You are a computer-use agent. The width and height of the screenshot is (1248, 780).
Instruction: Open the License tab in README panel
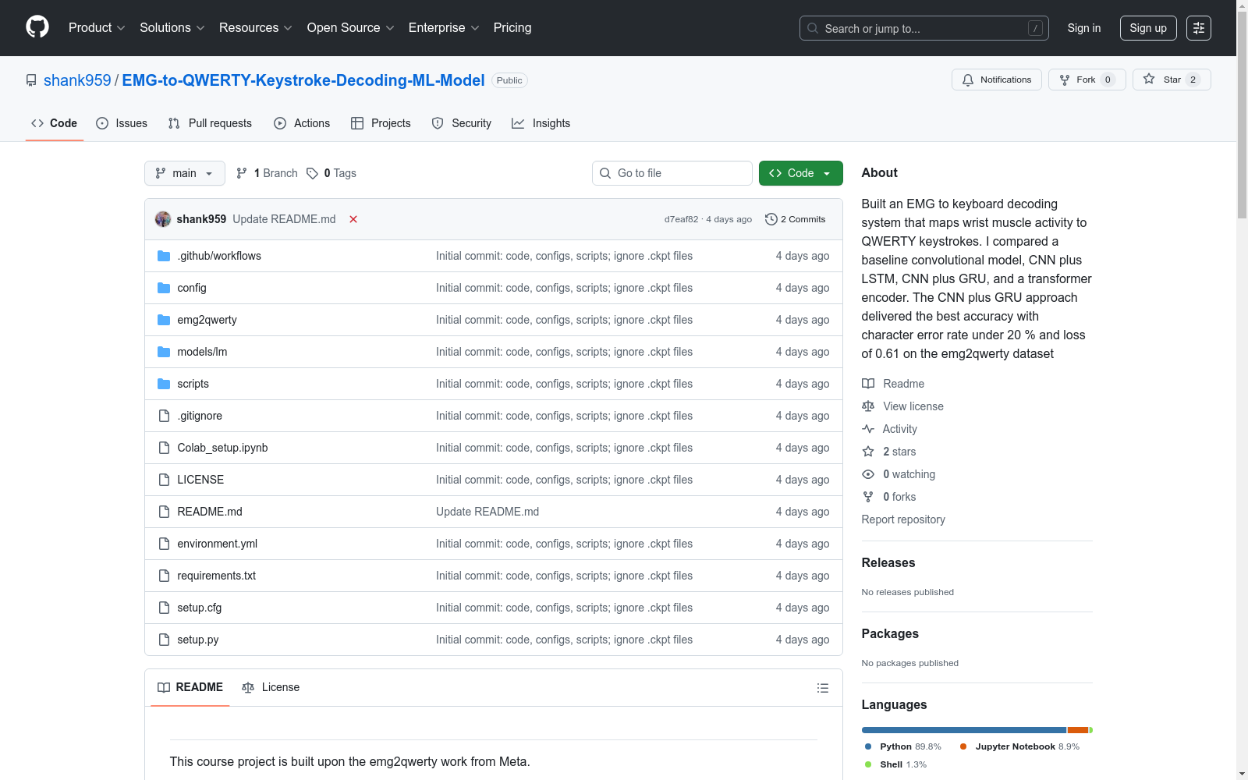[x=271, y=687]
